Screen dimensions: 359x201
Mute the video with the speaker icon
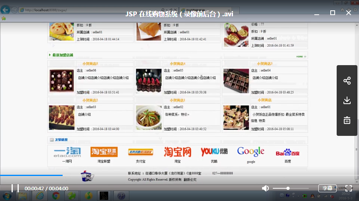coord(265,188)
